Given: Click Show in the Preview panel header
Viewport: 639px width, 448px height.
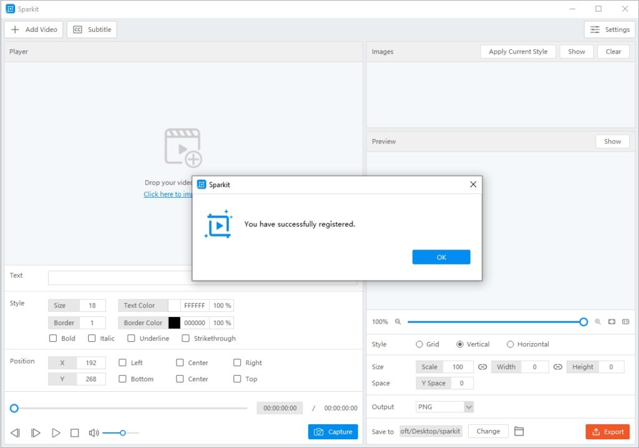Looking at the screenshot, I should point(612,142).
